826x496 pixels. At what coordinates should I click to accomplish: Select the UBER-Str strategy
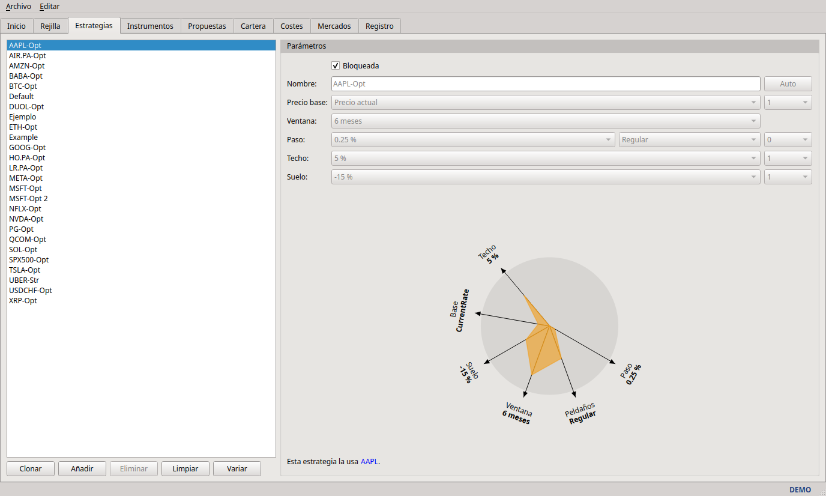141,280
